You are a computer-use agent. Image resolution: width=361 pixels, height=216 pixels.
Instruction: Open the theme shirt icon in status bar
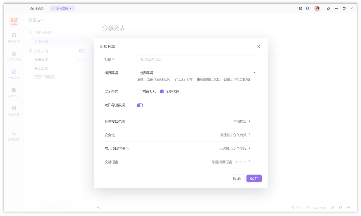pyautogui.click(x=340, y=208)
